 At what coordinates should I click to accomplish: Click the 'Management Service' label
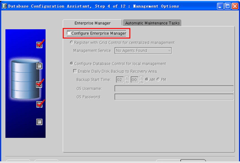pos(92,51)
